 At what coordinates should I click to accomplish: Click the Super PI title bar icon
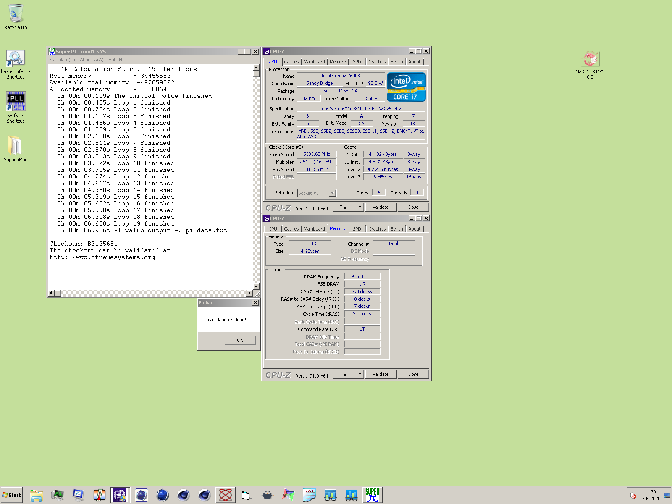tap(52, 51)
